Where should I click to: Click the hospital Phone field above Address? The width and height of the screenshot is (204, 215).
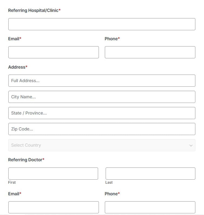pyautogui.click(x=150, y=52)
